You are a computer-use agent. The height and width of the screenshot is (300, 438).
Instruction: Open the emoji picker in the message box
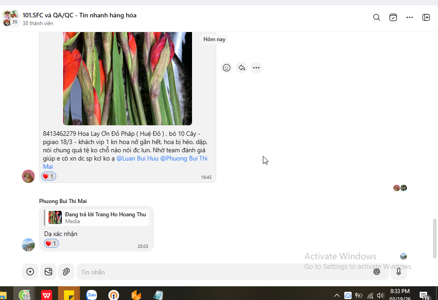[x=377, y=272]
